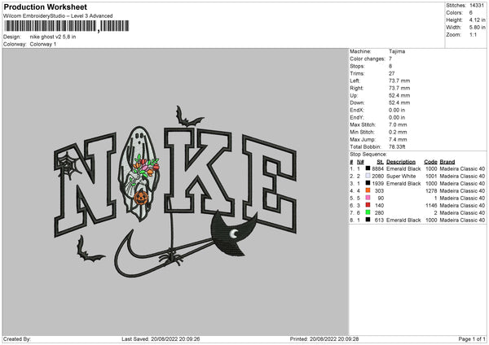
Task: Click the stitch count '280' in stop 7
Action: pos(379,213)
